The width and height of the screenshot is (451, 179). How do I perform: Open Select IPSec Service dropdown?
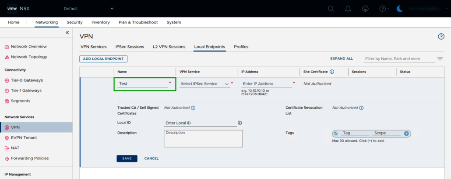[205, 84]
